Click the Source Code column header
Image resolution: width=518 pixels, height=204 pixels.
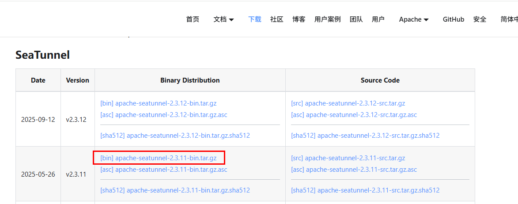380,80
